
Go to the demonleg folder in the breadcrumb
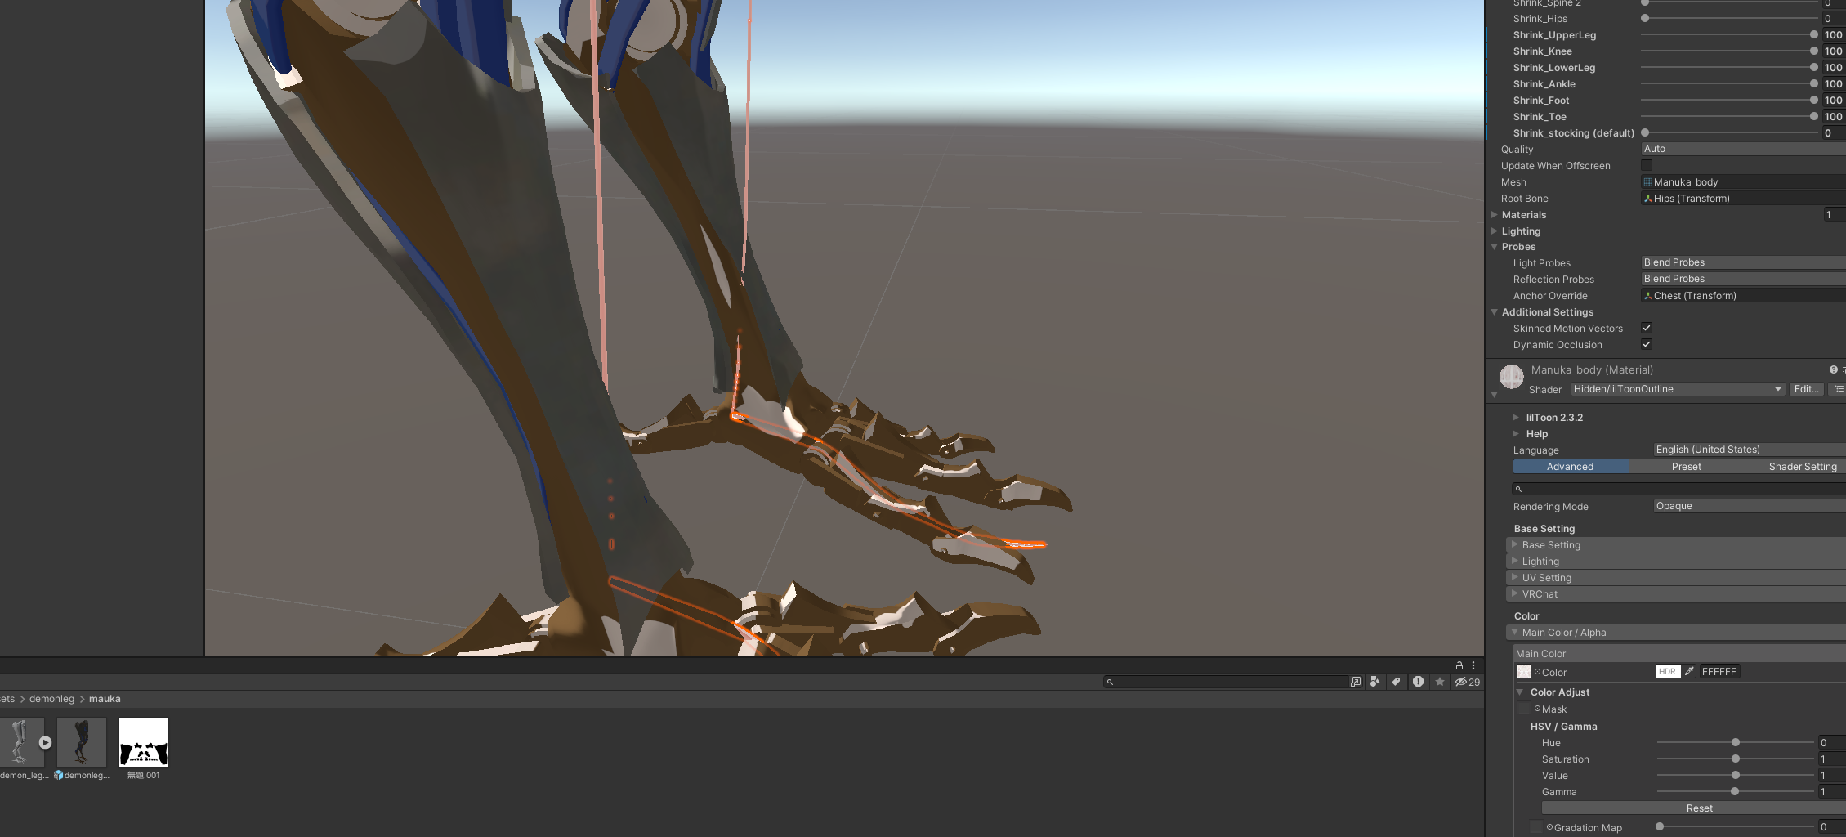click(x=51, y=699)
